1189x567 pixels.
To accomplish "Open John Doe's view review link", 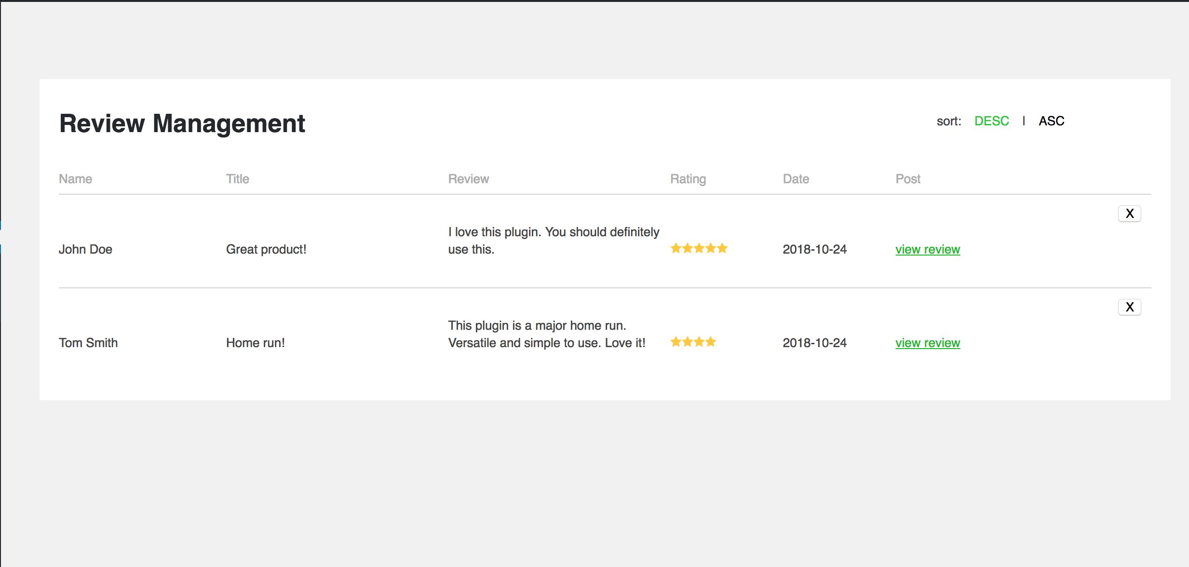I will (x=928, y=250).
